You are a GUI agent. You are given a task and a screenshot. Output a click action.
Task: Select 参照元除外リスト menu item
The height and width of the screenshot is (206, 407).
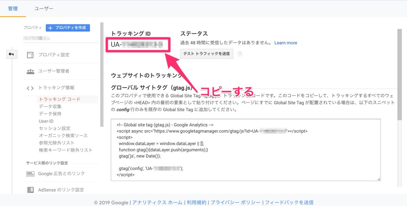(57, 143)
